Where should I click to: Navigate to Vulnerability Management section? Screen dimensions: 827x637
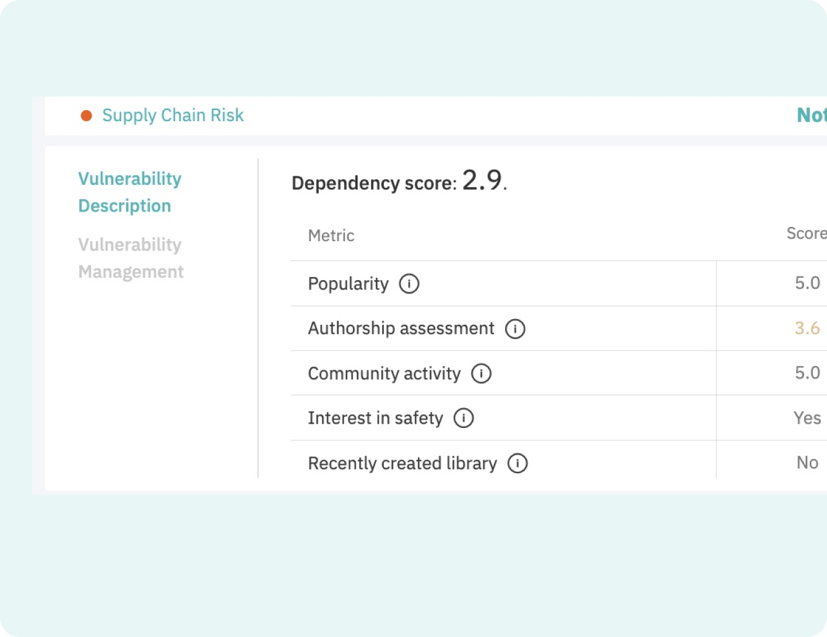(131, 258)
